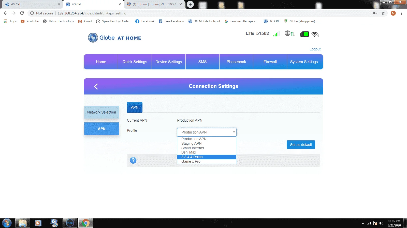The image size is (407, 228).
Task: Open the 3G Mobile Hotspot bookmark
Action: 204,21
